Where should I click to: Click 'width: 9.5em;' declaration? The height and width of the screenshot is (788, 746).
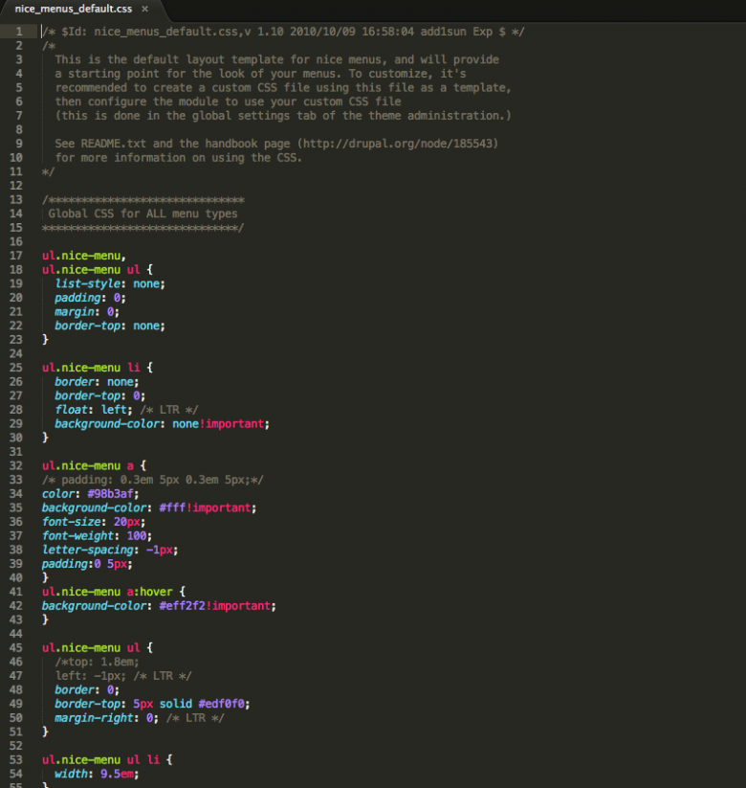[x=97, y=774]
